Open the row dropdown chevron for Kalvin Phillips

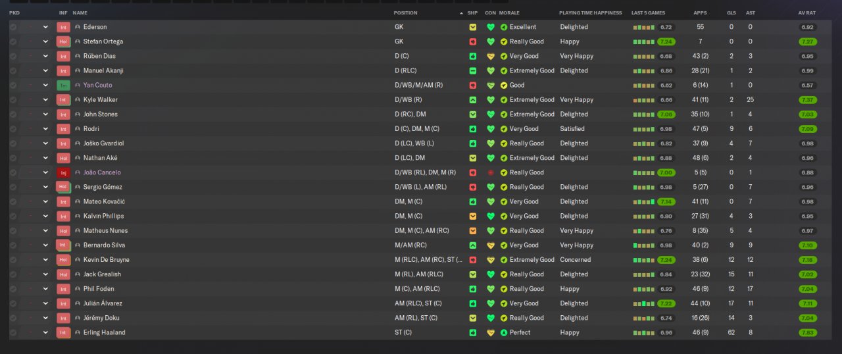click(45, 216)
